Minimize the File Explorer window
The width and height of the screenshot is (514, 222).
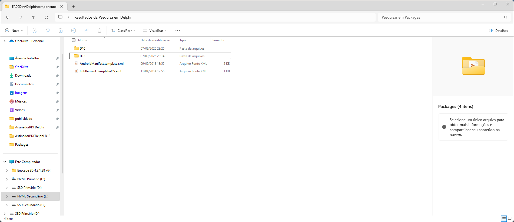coord(483,4)
